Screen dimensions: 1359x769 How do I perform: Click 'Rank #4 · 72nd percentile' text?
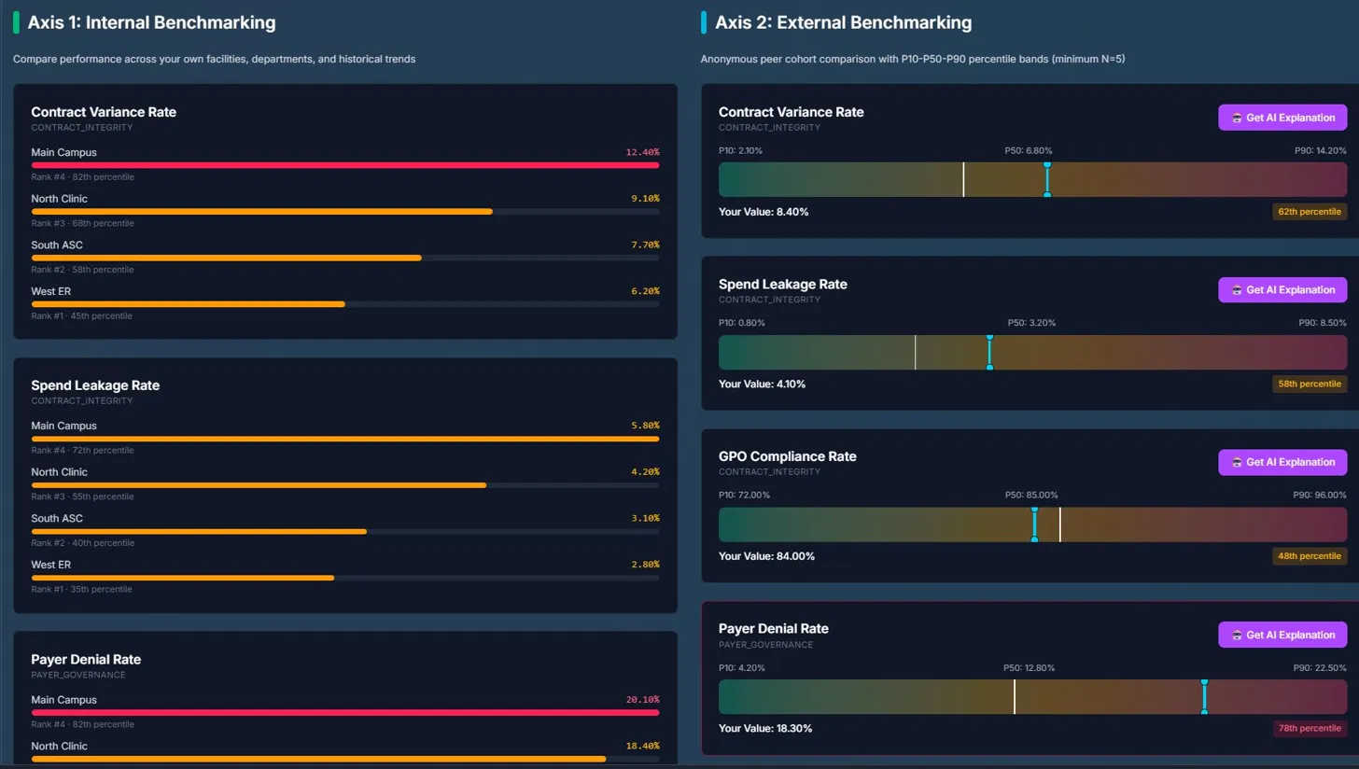coord(82,451)
